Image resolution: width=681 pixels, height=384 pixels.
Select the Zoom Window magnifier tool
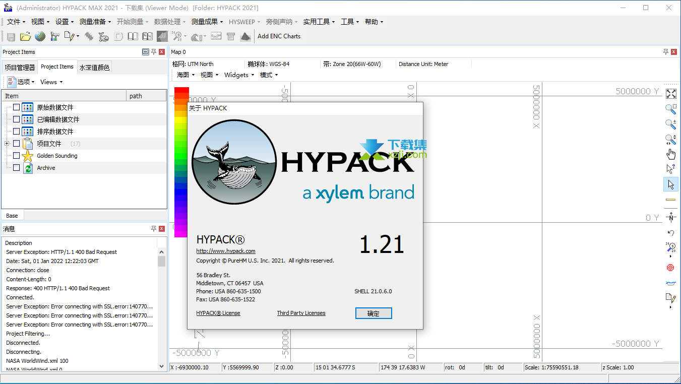click(670, 108)
